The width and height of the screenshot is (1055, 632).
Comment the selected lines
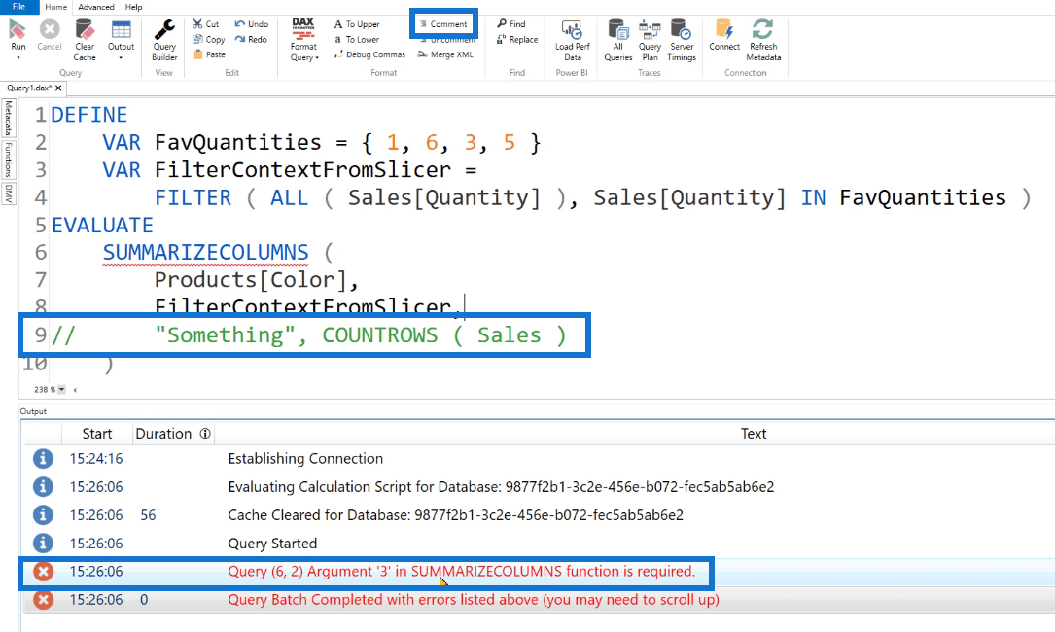[x=442, y=23]
